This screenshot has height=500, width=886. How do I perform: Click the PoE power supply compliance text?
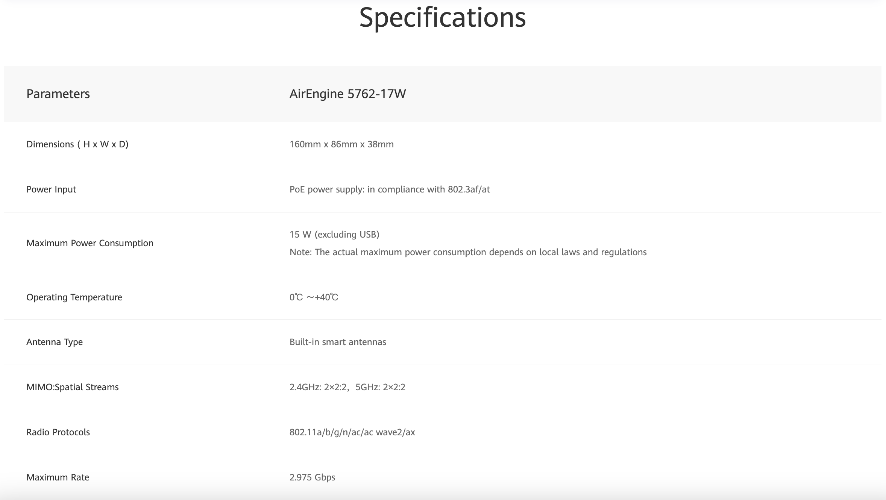390,189
